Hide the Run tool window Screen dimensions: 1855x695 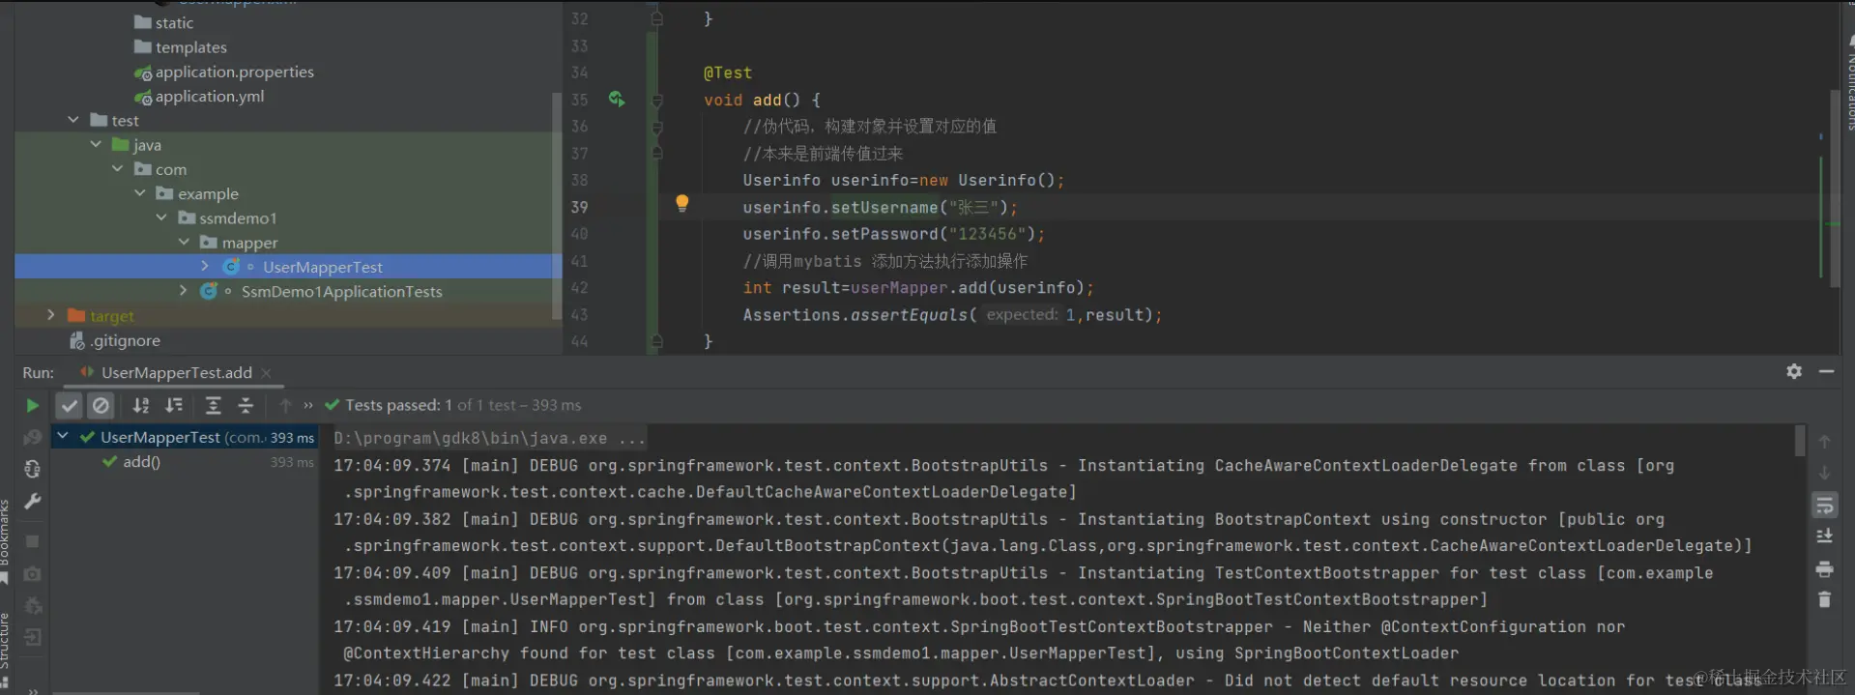(1826, 372)
